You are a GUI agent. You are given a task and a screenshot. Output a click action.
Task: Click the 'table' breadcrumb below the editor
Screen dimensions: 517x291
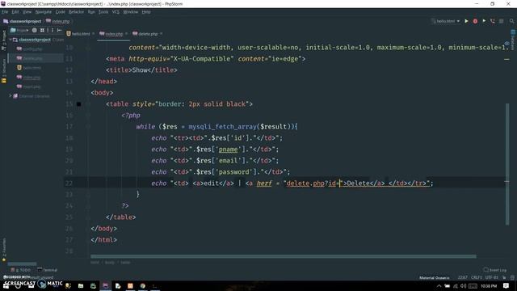click(x=125, y=262)
